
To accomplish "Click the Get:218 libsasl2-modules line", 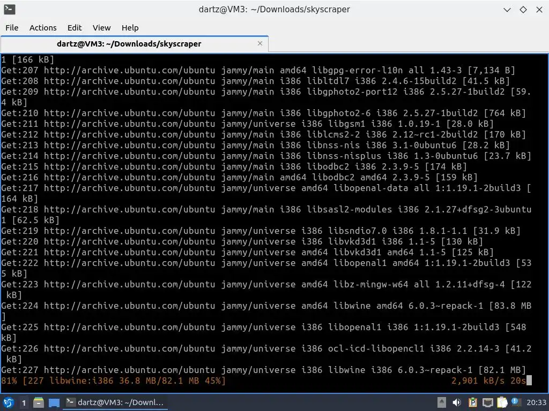I will pyautogui.click(x=266, y=215).
